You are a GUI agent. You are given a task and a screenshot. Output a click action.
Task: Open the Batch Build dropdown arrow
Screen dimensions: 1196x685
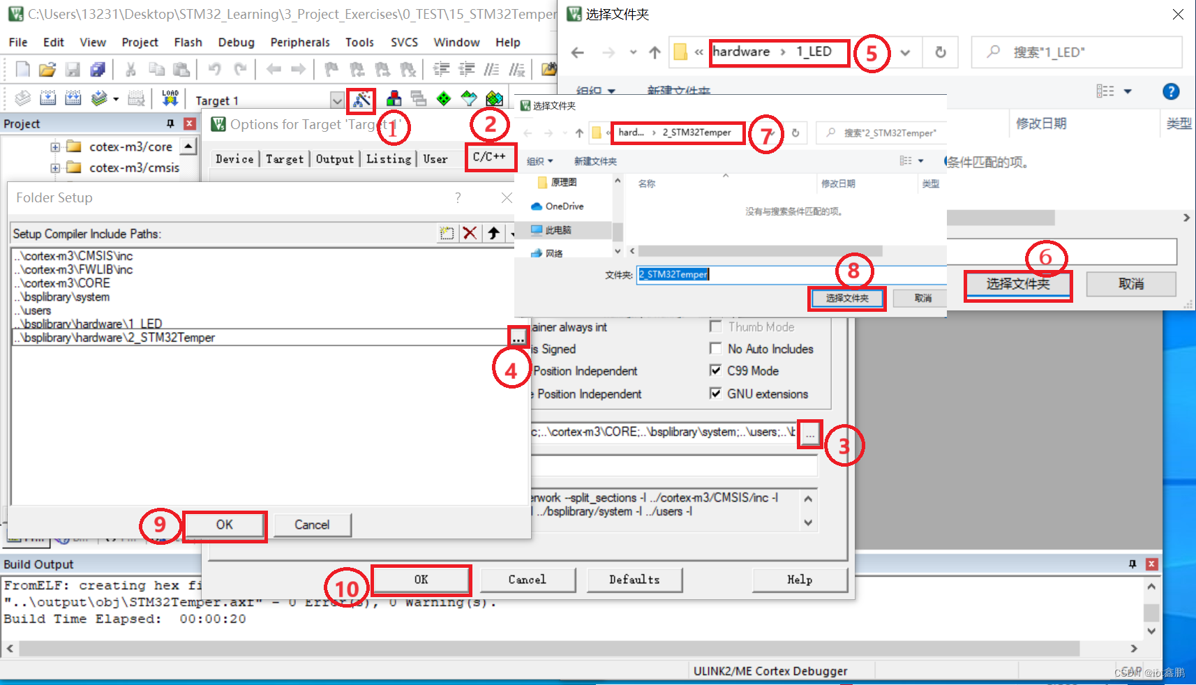[116, 99]
